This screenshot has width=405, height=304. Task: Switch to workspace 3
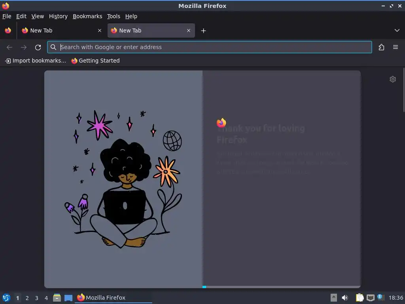click(37, 298)
